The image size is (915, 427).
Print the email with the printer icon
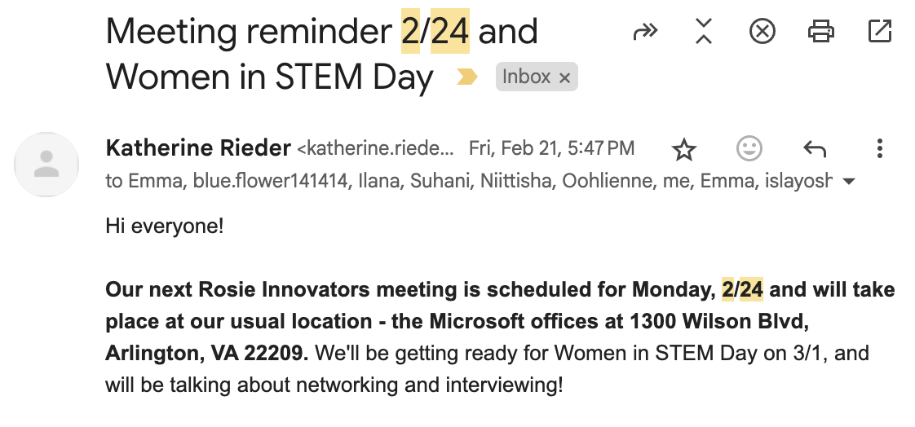pos(820,32)
